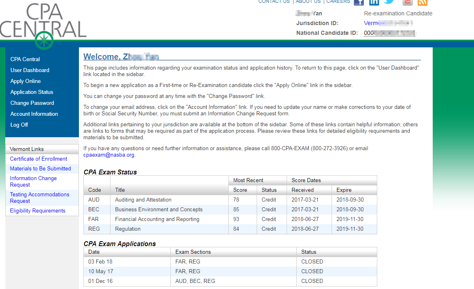Log Off from the sidebar
474x289 pixels.
[x=19, y=125]
